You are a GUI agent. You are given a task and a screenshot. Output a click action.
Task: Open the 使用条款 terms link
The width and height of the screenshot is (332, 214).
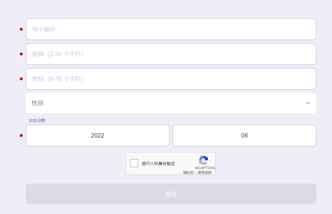(205, 173)
